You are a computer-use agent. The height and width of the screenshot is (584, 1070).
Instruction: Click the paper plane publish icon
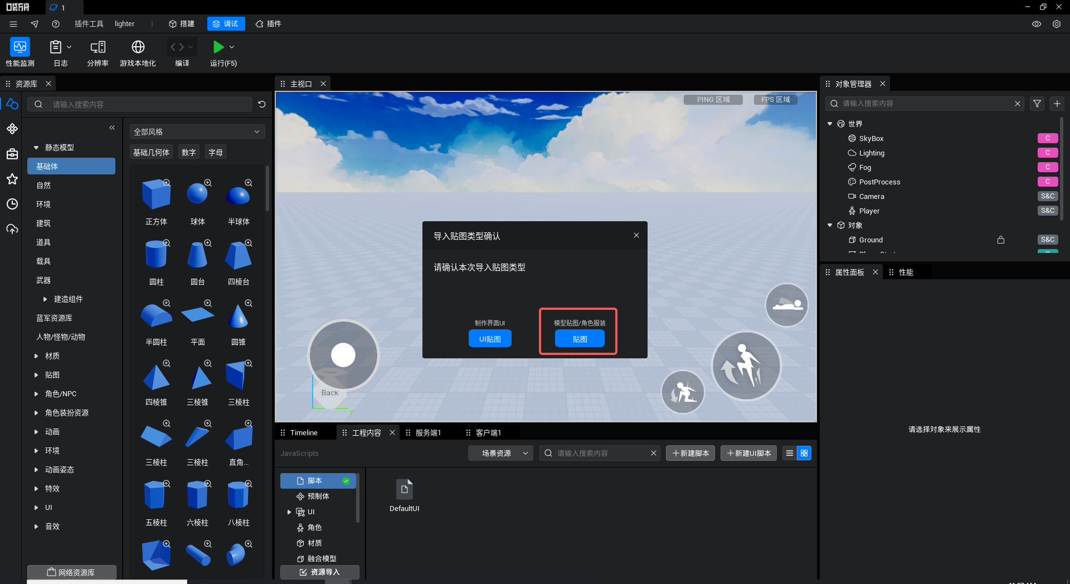click(x=35, y=24)
